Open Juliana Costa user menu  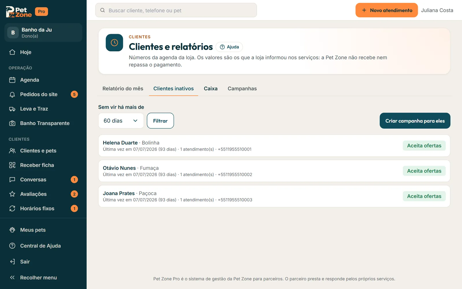tap(437, 10)
